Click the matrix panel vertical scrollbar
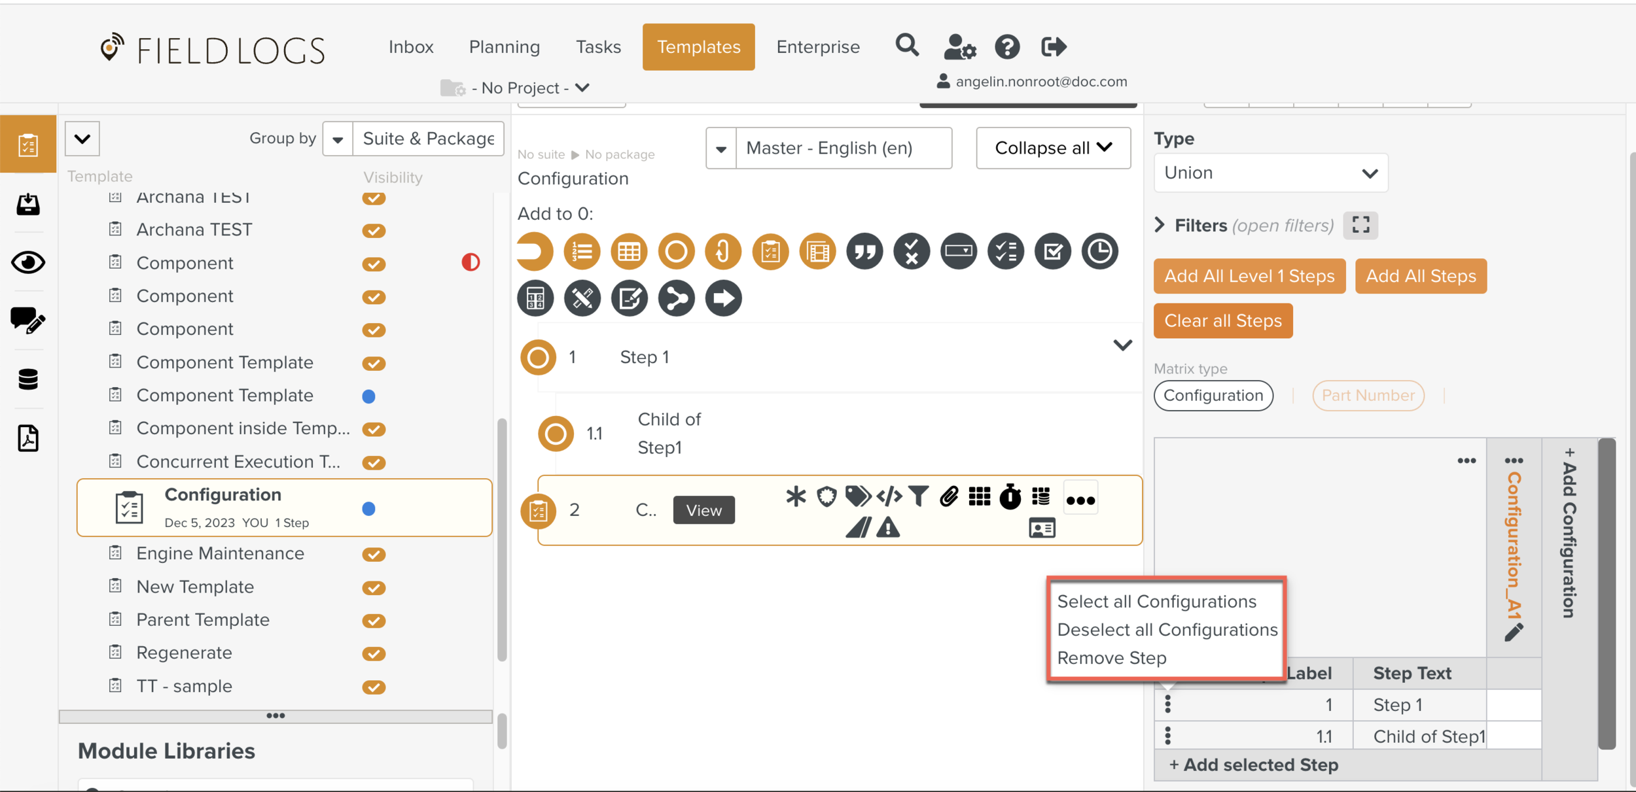This screenshot has height=792, width=1636. tap(1607, 594)
